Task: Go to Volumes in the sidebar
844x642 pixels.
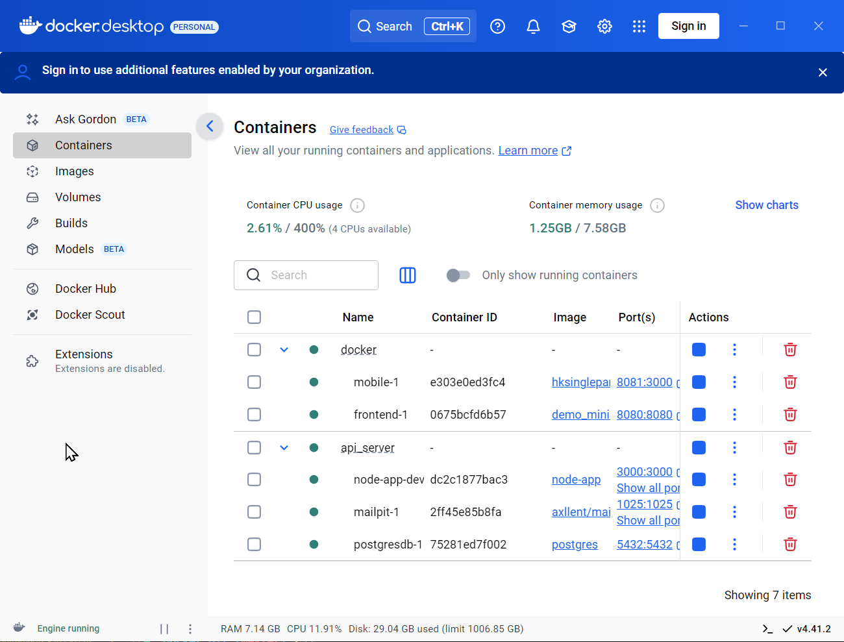Action: click(78, 197)
